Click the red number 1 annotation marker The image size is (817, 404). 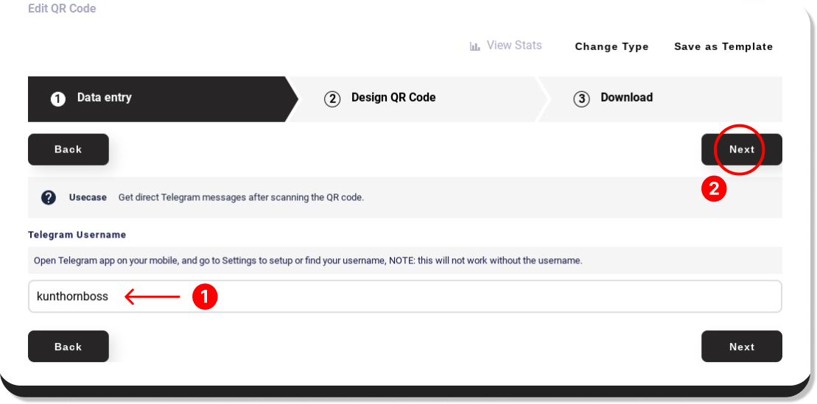pos(205,297)
